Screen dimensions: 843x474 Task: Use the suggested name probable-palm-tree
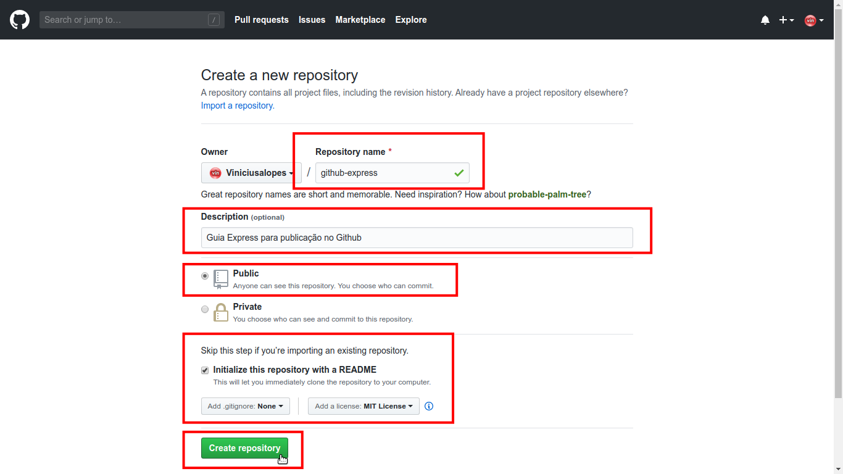tap(547, 194)
